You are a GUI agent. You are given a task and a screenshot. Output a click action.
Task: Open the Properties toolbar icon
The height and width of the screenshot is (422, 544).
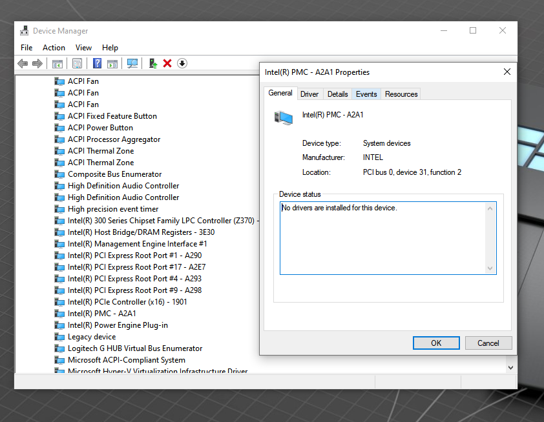77,63
